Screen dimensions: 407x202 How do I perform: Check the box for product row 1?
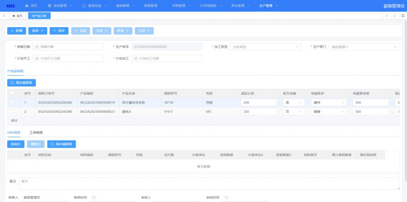coord(12,102)
